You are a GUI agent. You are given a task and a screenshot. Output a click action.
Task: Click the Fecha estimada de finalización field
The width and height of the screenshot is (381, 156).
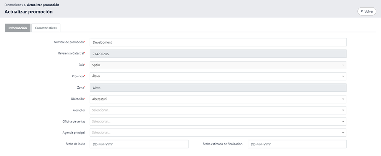pos(297,144)
